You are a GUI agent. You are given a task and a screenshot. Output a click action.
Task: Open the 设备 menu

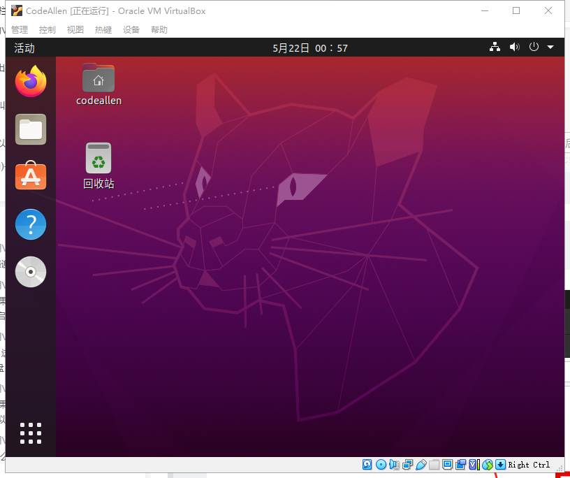[131, 29]
